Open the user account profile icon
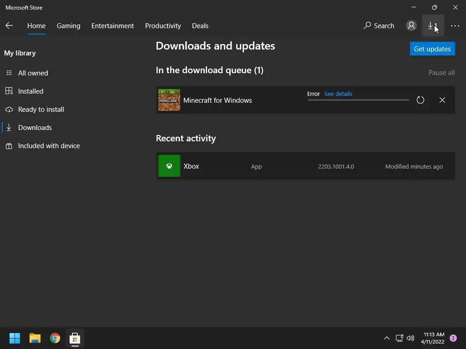 point(411,25)
